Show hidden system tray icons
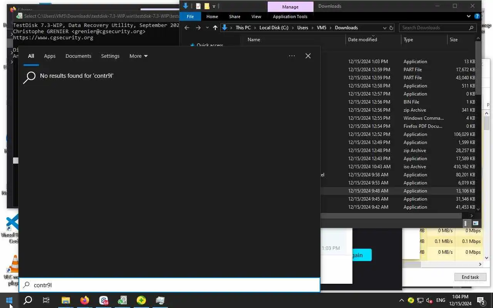The image size is (493, 308). [401, 300]
